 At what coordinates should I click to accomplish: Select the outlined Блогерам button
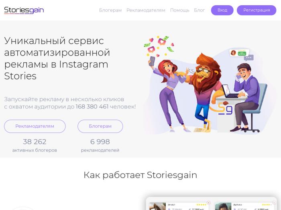click(100, 126)
